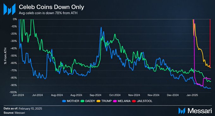This screenshot has width=215, height=116.
Task: Click the 'Source: Messari' line
Action: pyautogui.click(x=14, y=113)
